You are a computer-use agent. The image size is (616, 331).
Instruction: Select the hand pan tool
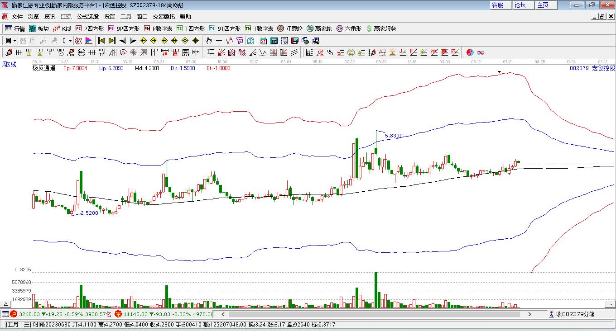point(209,41)
